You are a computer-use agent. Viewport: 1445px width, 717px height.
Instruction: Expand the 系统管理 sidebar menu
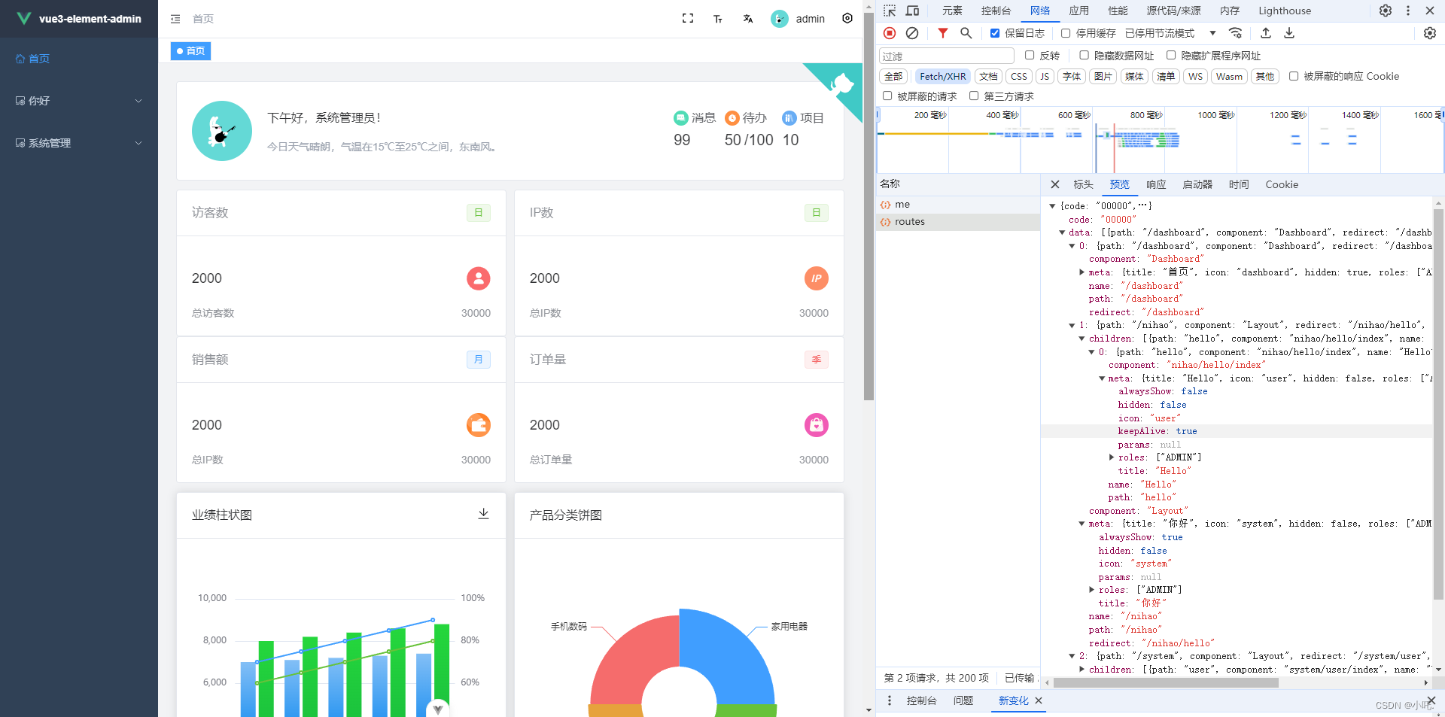point(79,143)
